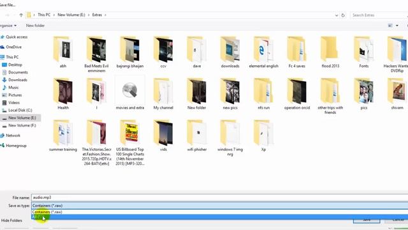The height and width of the screenshot is (230, 408).
Task: Open the flood 2013 folder
Action: 330,52
